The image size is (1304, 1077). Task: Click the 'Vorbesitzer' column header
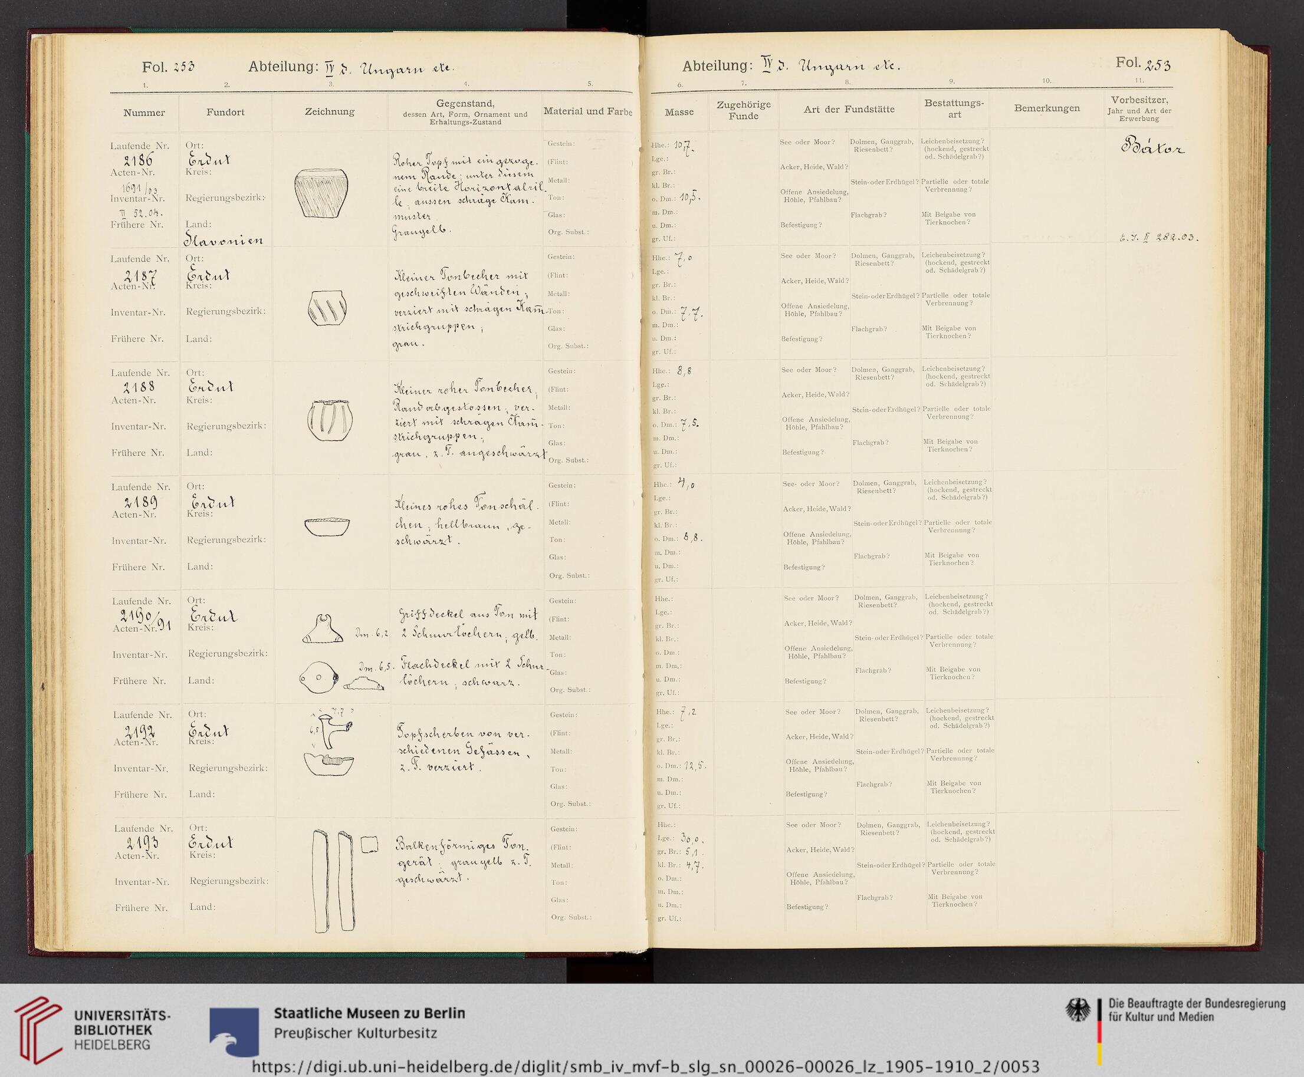(1139, 108)
